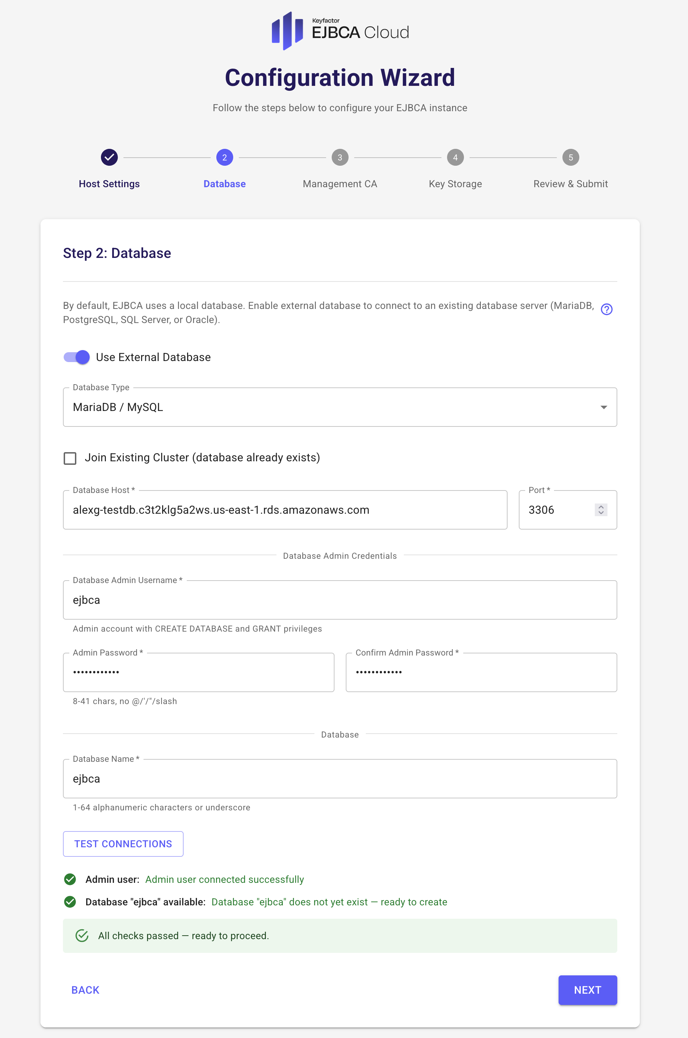Click the step 5 circle icon

click(x=571, y=157)
